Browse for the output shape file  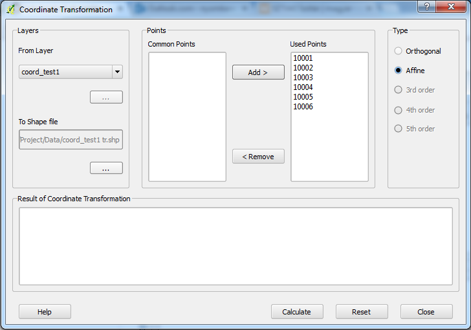click(105, 168)
